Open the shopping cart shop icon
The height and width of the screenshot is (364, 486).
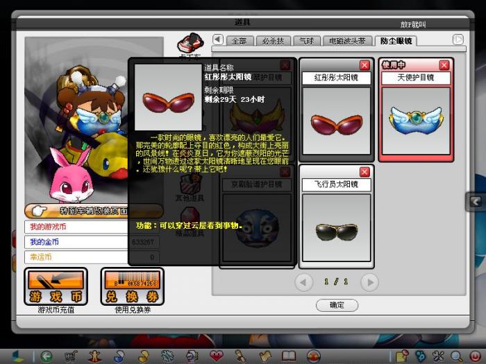(71, 356)
